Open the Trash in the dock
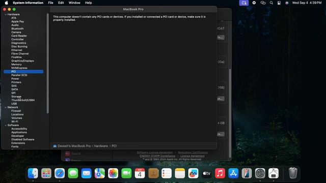The image size is (326, 183). 293,173
